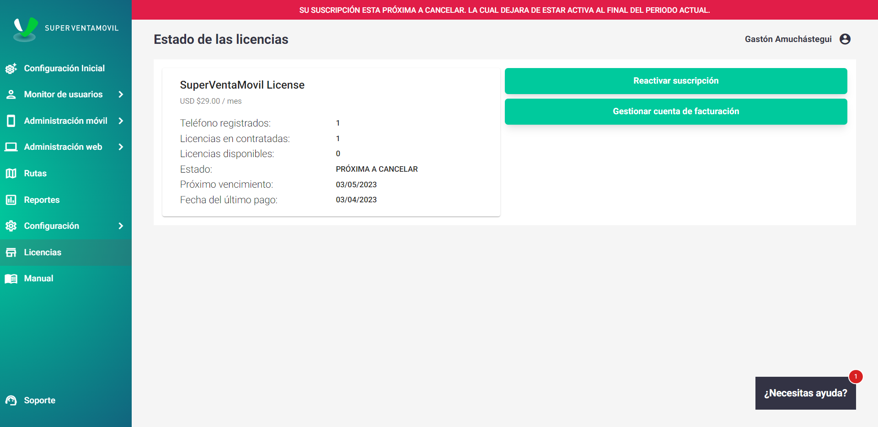Open the user account avatar icon
878x427 pixels.
845,39
